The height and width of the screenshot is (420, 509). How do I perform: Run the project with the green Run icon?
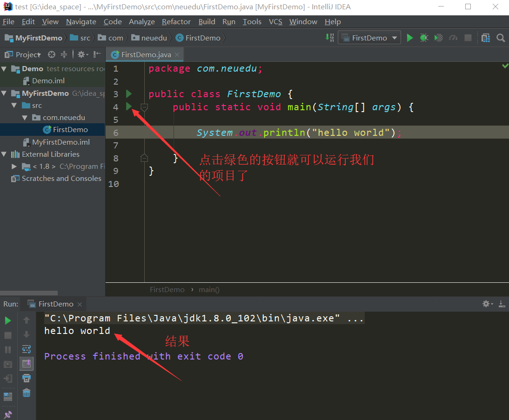click(x=409, y=38)
